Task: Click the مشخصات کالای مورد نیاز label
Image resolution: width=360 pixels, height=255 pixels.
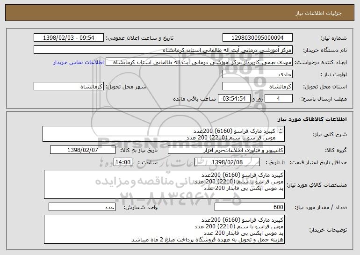Action: (x=317, y=185)
